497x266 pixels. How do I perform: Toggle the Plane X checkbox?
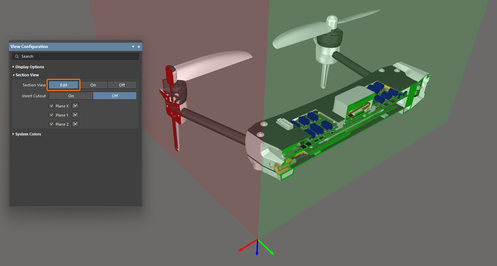click(x=51, y=106)
